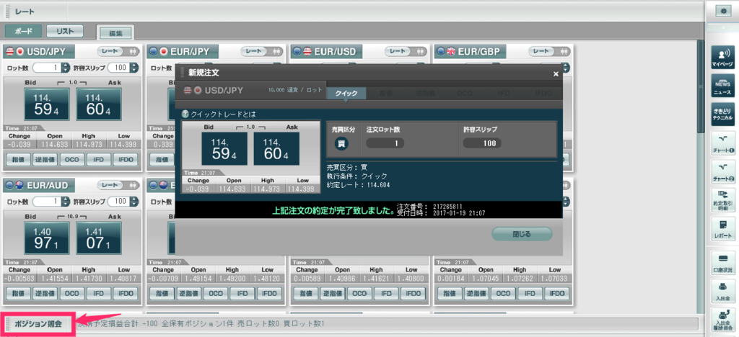Click IFD button on the USD/JPY card
739x337 pixels.
98,159
